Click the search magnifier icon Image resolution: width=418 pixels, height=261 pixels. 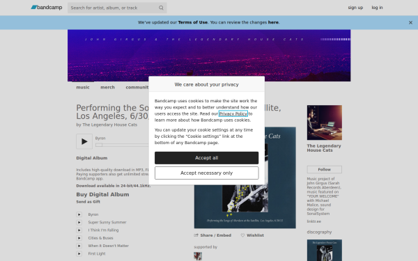click(x=161, y=8)
